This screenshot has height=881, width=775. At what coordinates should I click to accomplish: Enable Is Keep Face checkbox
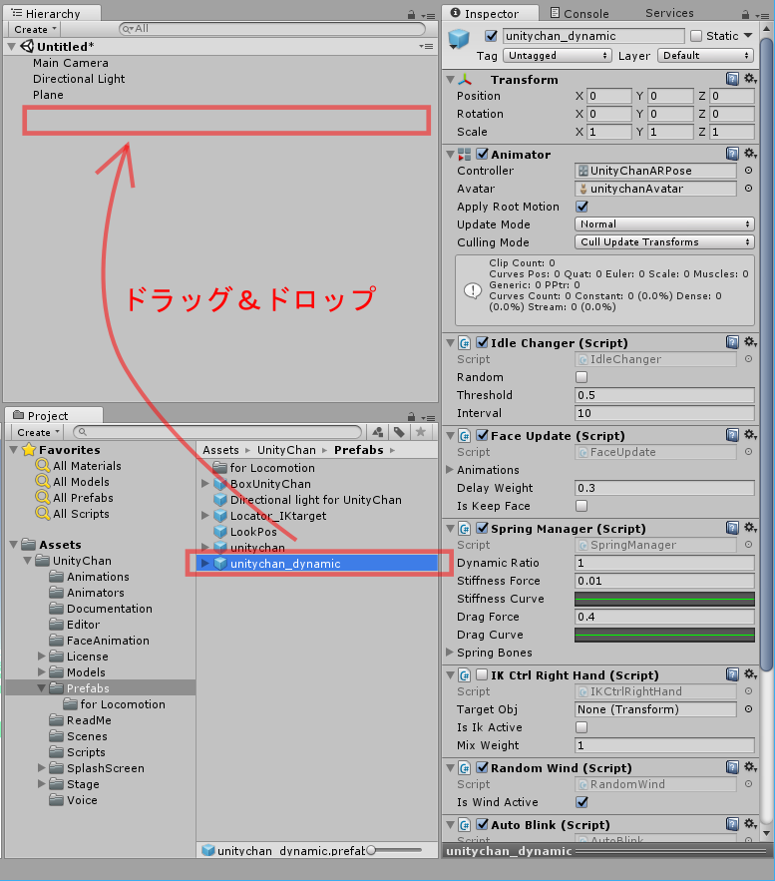581,506
